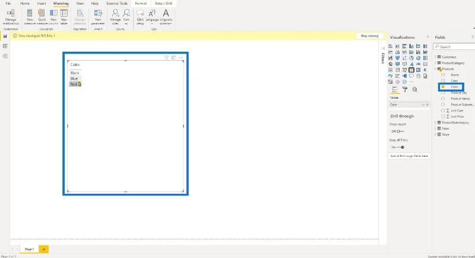Click Stop viewing button

click(369, 36)
